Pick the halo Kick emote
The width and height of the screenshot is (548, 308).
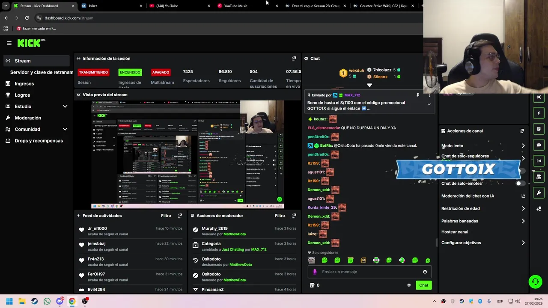point(351,260)
